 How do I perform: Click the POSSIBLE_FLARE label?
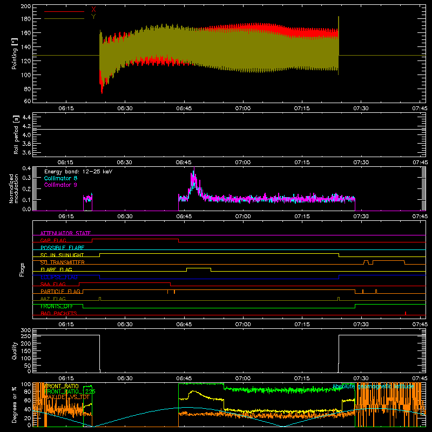pos(62,248)
